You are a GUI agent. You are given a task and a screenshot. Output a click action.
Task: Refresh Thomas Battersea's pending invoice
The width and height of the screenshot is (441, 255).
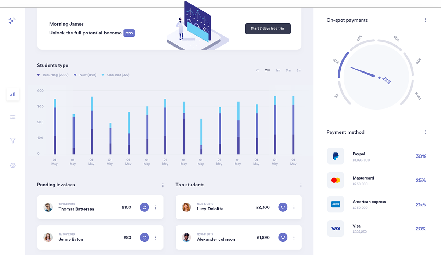click(x=144, y=207)
